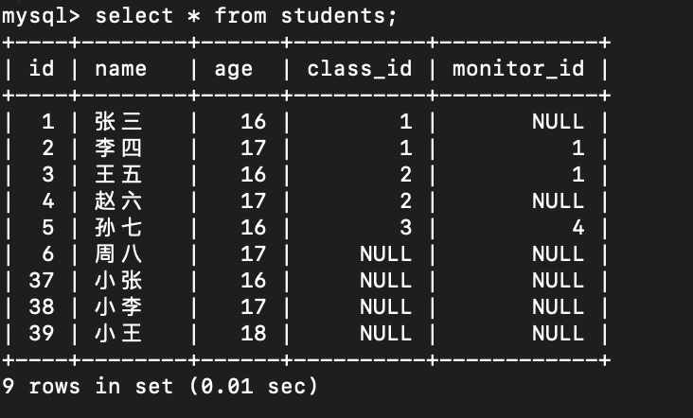The height and width of the screenshot is (418, 693).
Task: Select the name 小王 in the table
Action: point(118,333)
